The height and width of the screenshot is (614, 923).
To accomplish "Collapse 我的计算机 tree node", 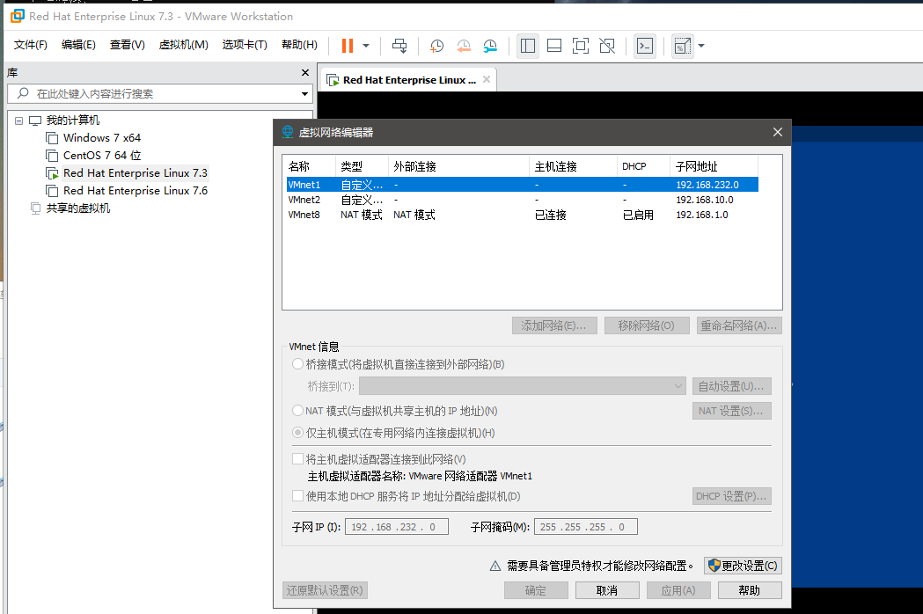I will coord(18,121).
